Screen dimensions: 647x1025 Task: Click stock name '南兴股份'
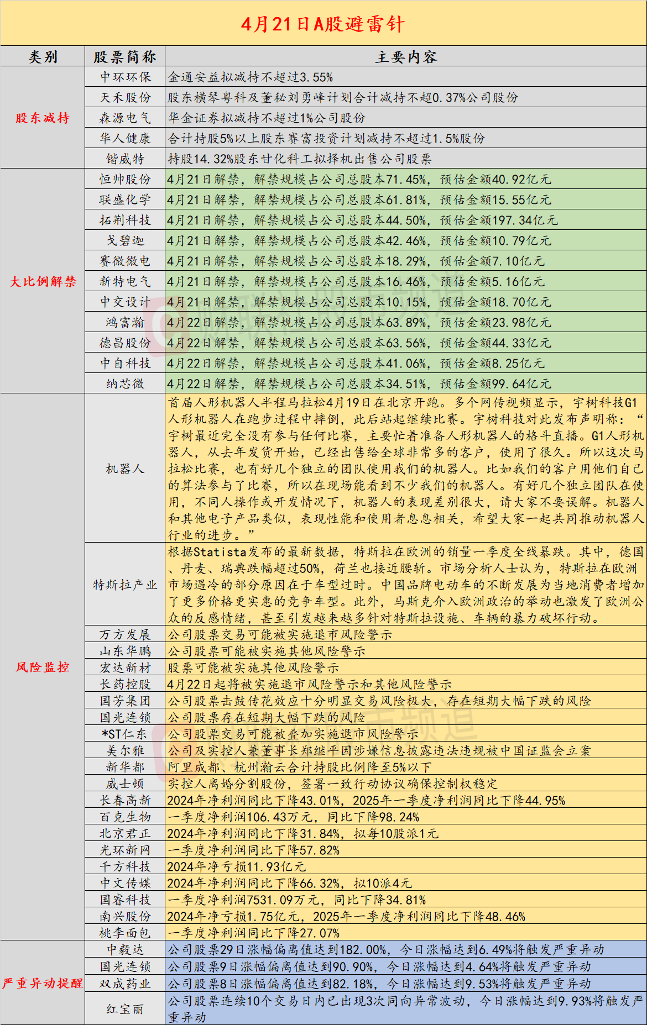125,916
